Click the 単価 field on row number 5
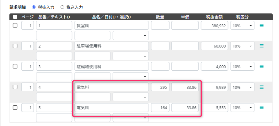Viewport: 279px width, 126px height. pos(185,108)
